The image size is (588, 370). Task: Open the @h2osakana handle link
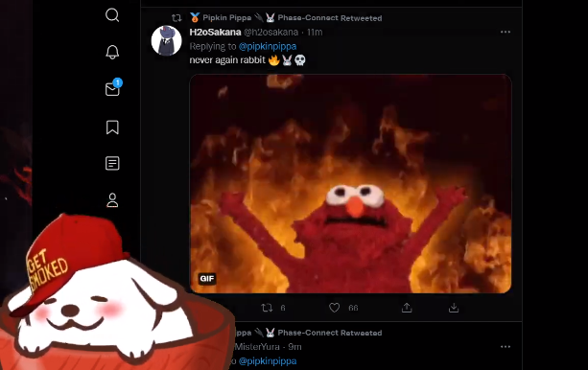click(271, 33)
